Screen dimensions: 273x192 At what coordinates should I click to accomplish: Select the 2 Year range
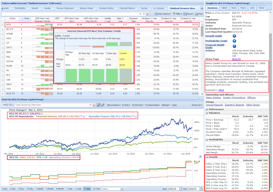[x=78, y=189]
